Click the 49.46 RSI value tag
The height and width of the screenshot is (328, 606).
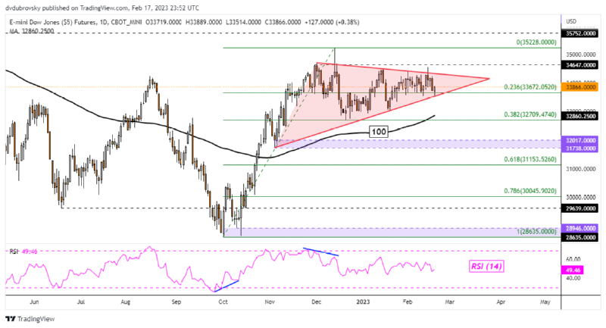[573, 268]
